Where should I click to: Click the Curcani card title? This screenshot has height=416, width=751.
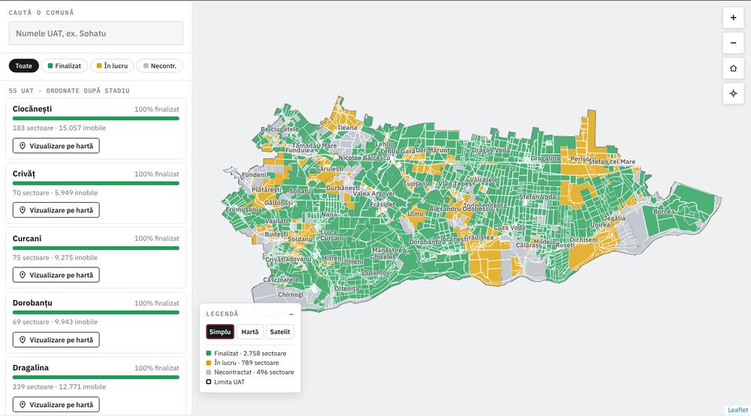pyautogui.click(x=27, y=238)
